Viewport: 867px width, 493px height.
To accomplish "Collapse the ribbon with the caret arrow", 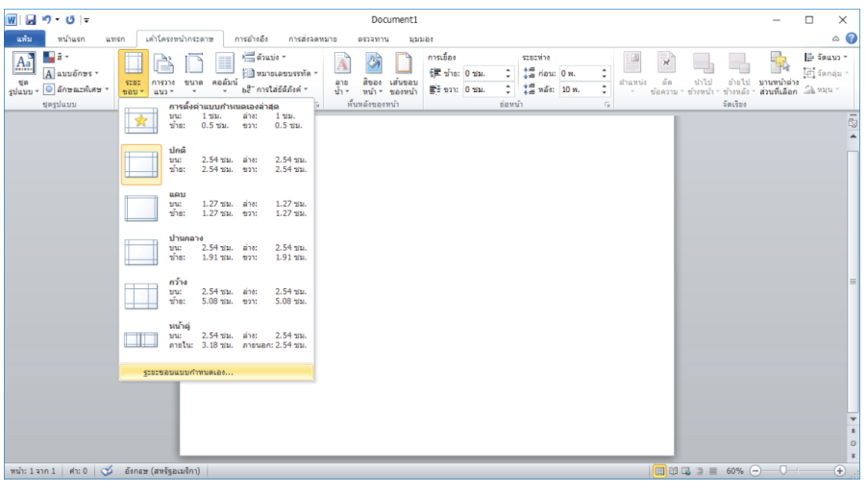I will (x=837, y=37).
